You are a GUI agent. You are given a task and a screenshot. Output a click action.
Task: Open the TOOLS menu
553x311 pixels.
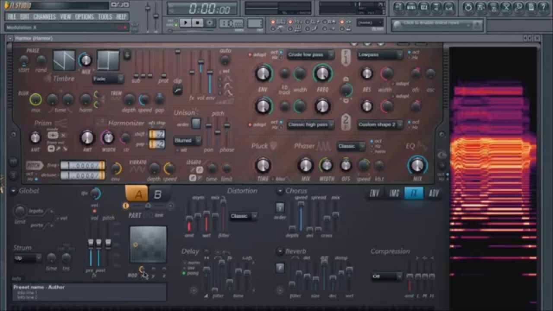pos(105,17)
